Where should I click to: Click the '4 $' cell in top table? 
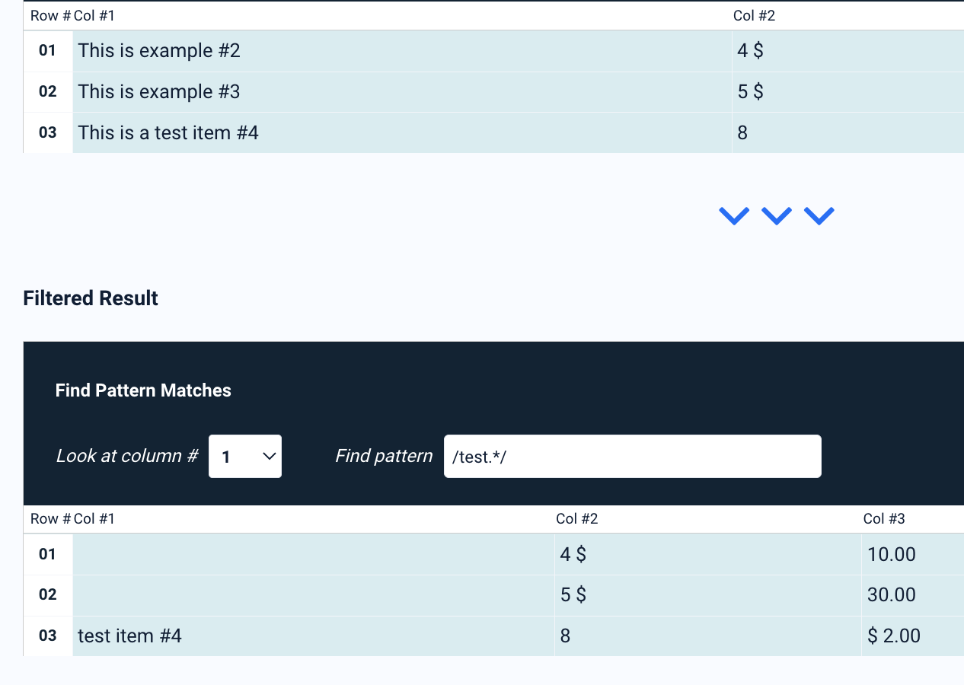pyautogui.click(x=848, y=51)
